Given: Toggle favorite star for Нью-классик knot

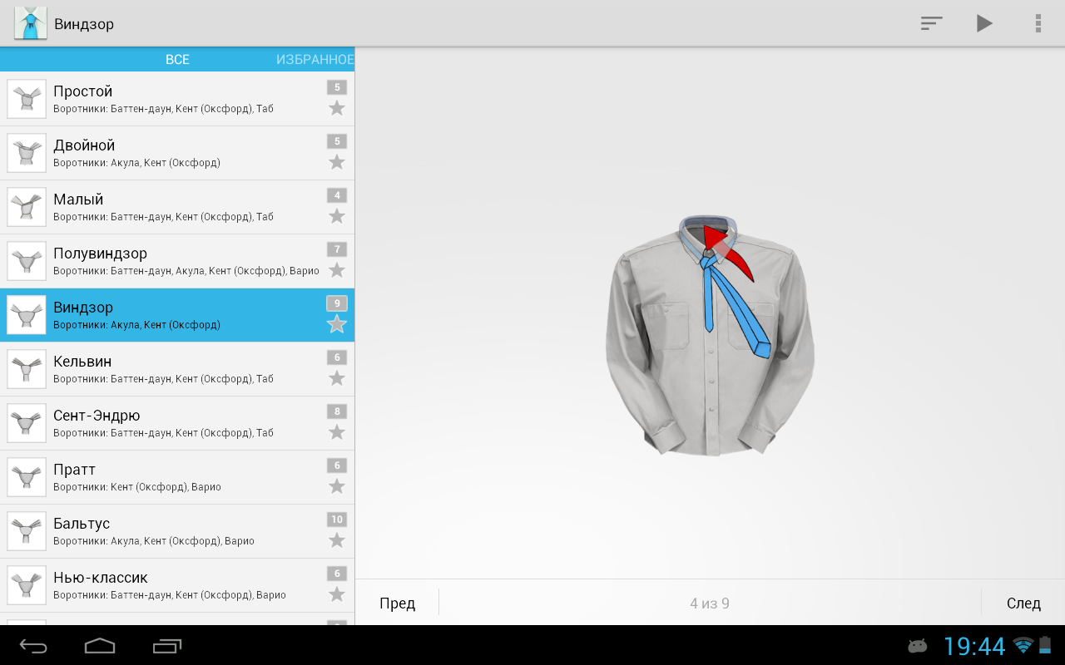Looking at the screenshot, I should tap(337, 594).
